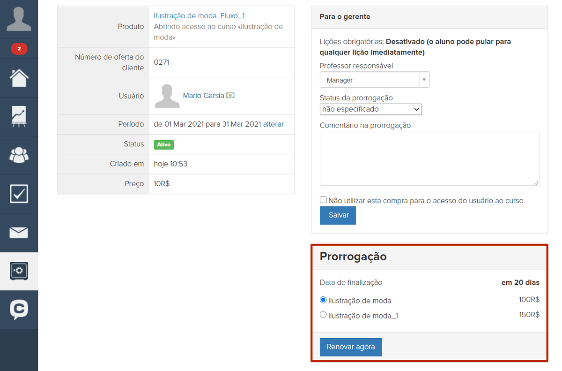This screenshot has height=371, width=562.
Task: Open the 'Ilustração de moda. Fluxo_1' product link
Action: point(199,16)
